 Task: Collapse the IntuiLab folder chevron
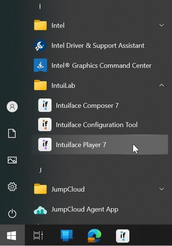click(x=162, y=85)
